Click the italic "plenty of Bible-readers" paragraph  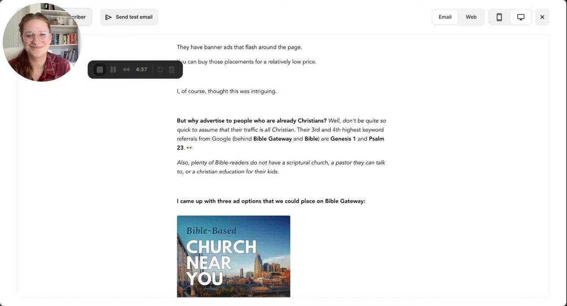pos(281,167)
